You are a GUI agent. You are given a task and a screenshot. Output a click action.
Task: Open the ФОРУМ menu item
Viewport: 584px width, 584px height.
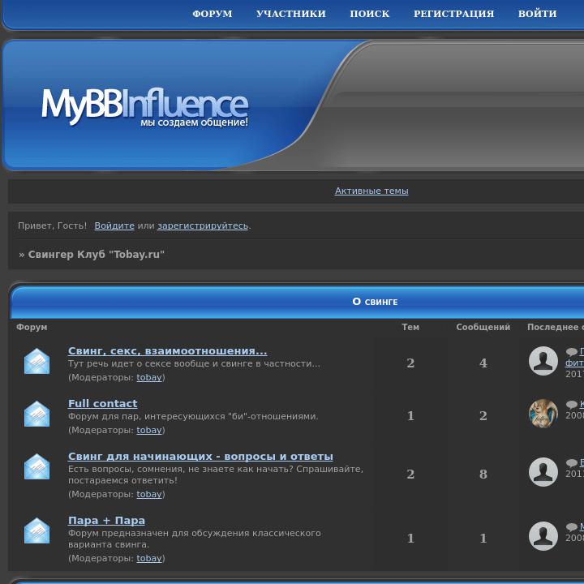212,14
